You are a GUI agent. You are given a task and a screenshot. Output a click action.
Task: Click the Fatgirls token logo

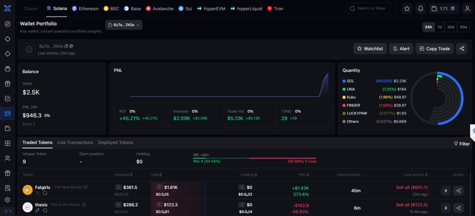28,190
